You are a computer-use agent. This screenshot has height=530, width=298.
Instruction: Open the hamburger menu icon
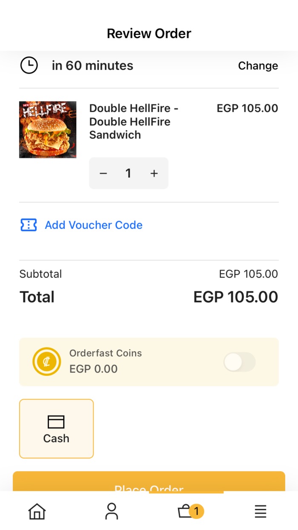(261, 511)
